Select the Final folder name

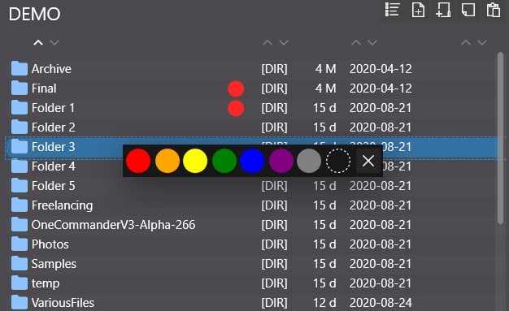point(44,89)
